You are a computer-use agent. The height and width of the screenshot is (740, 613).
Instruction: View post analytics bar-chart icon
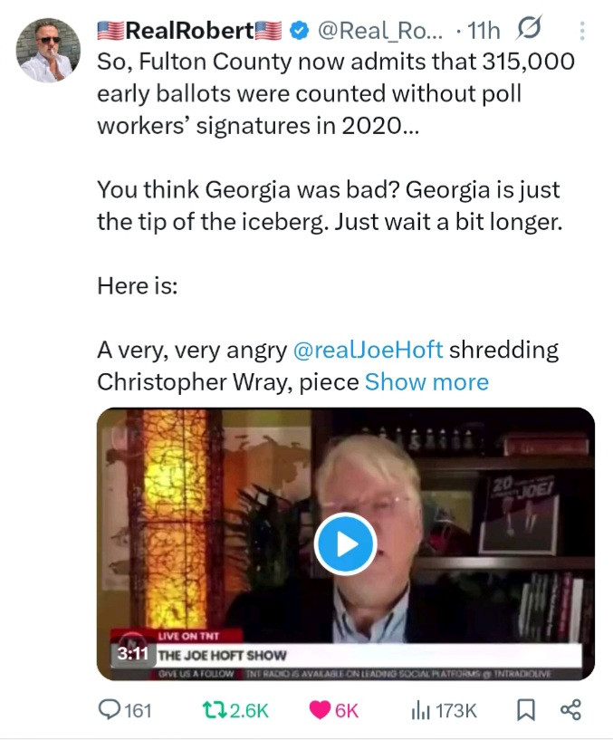point(418,710)
